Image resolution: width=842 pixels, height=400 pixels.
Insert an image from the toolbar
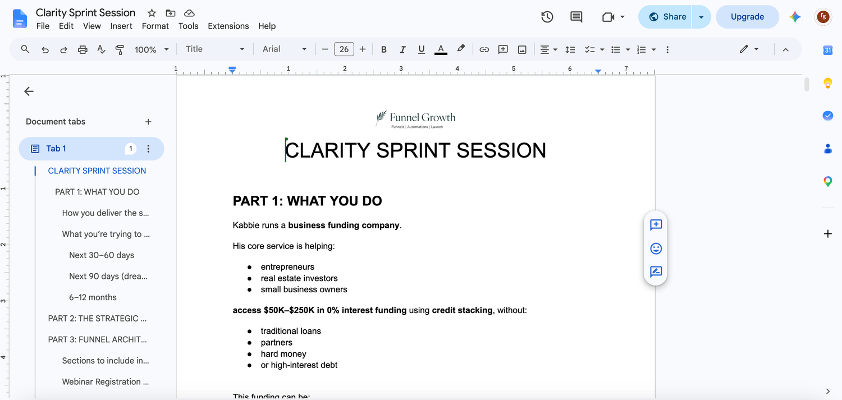(x=522, y=49)
